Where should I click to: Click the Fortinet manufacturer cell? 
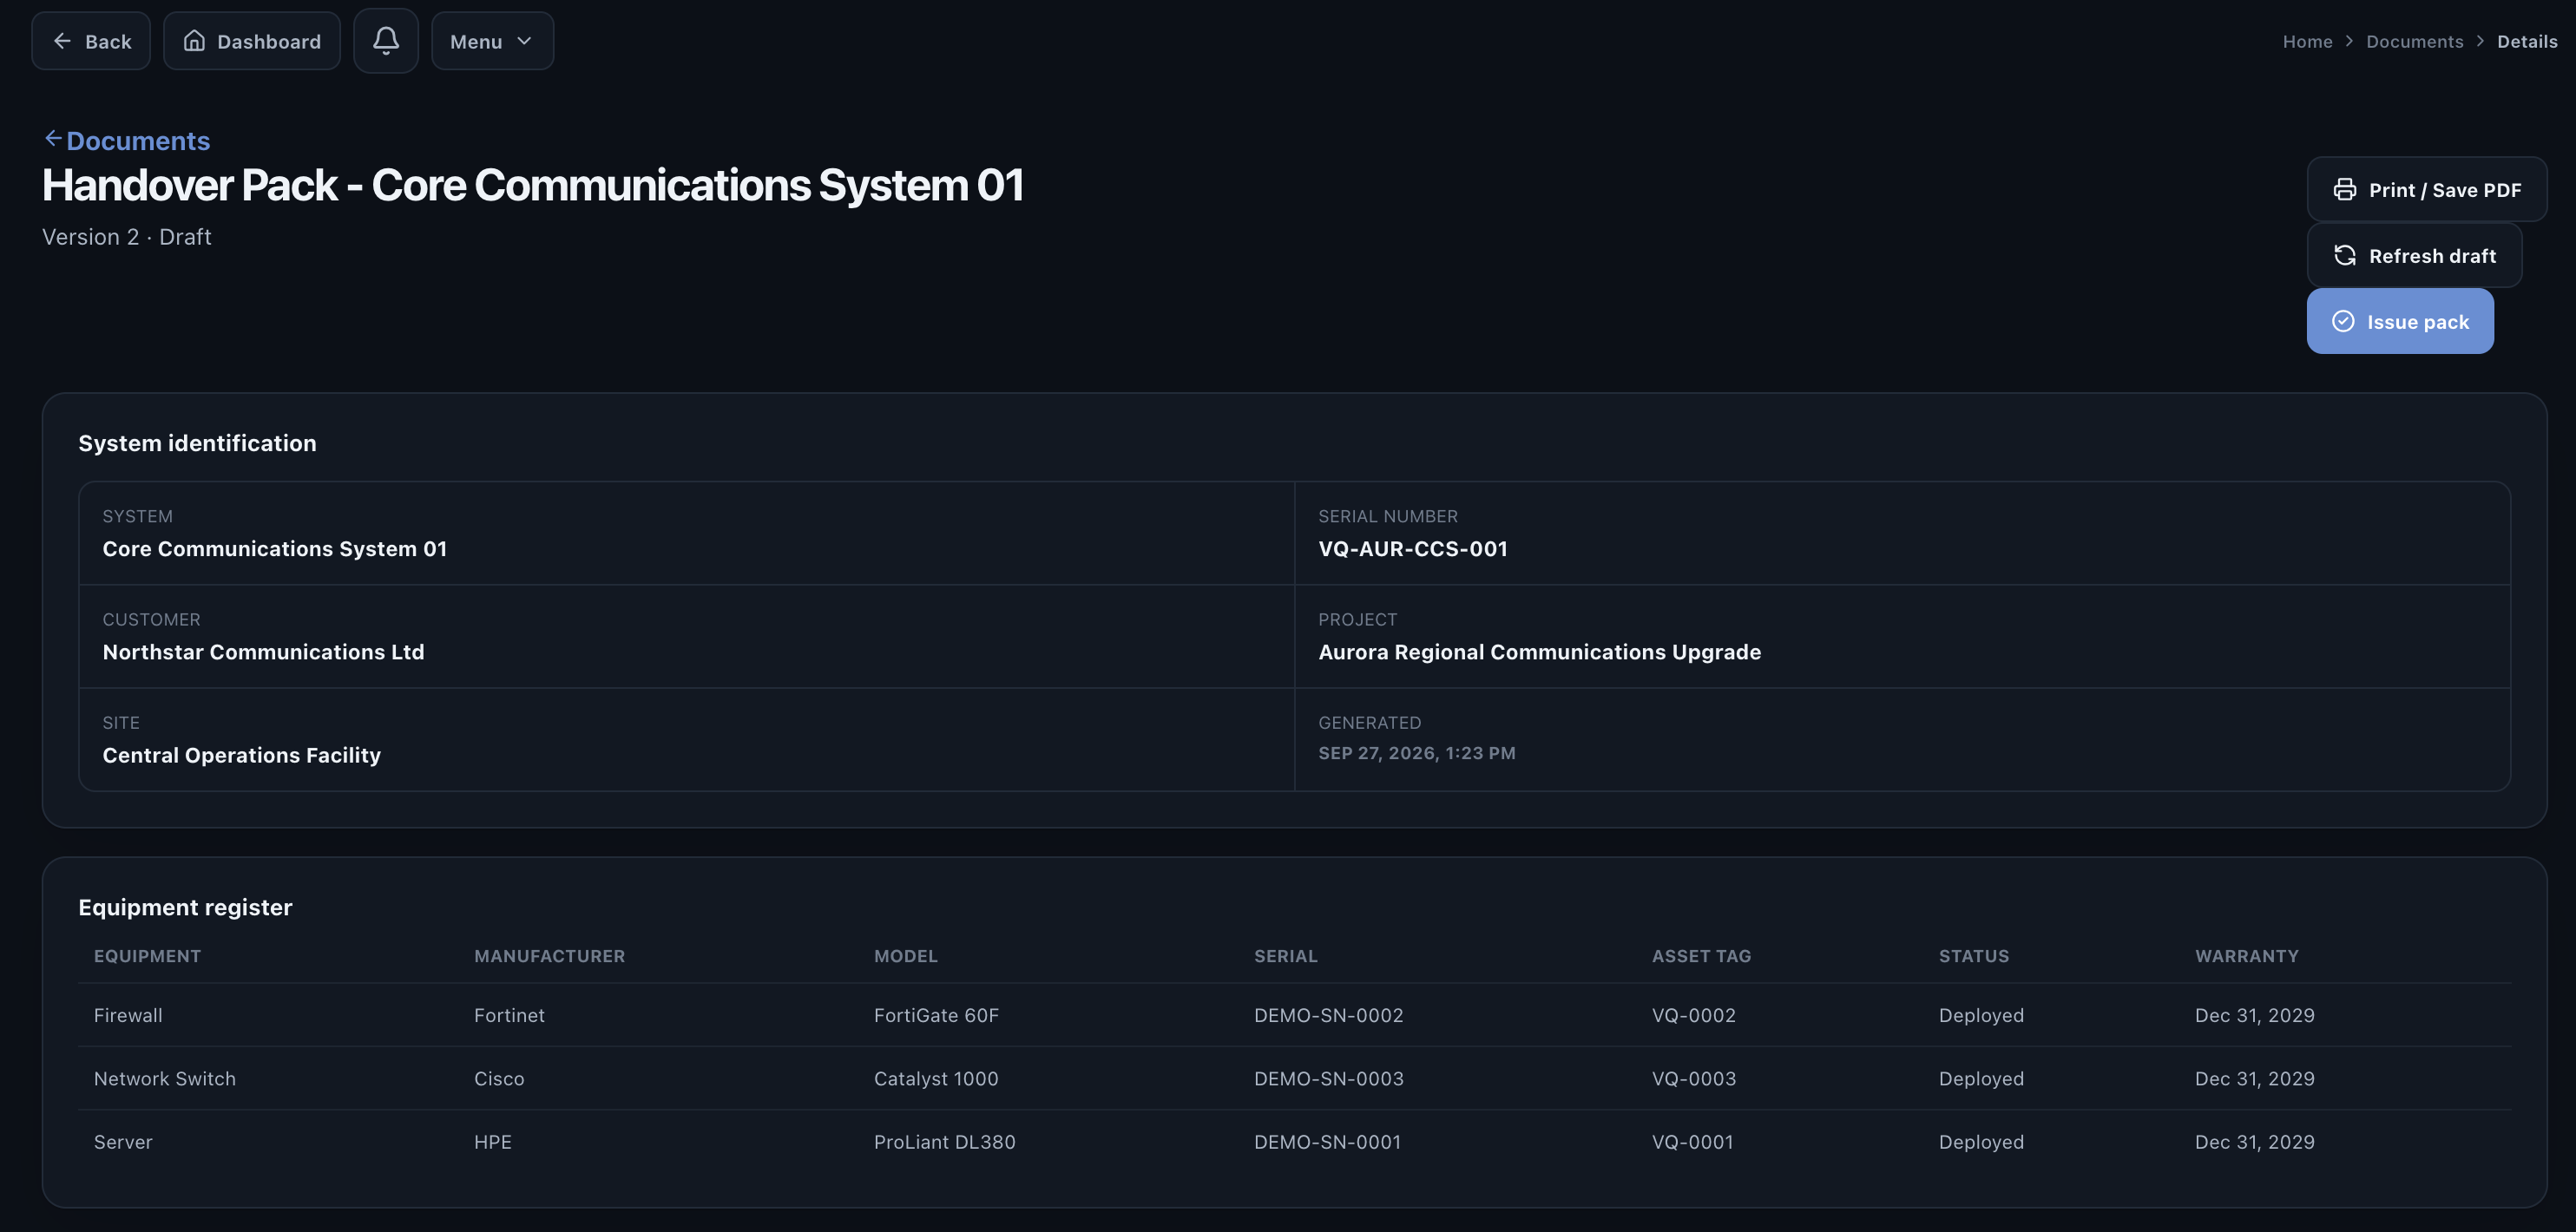pos(509,1015)
